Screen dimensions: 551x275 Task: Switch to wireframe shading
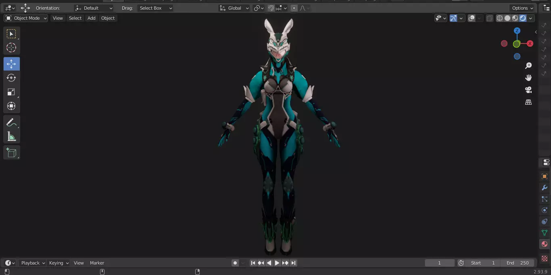(x=500, y=18)
